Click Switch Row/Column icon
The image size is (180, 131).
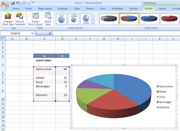coord(35,19)
